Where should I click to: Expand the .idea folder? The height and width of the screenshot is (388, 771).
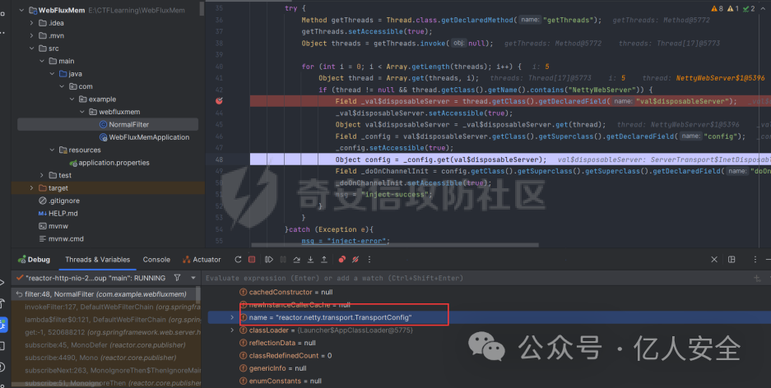point(31,22)
